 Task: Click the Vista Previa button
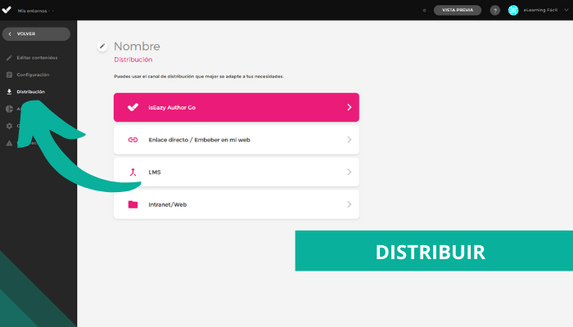(x=457, y=10)
